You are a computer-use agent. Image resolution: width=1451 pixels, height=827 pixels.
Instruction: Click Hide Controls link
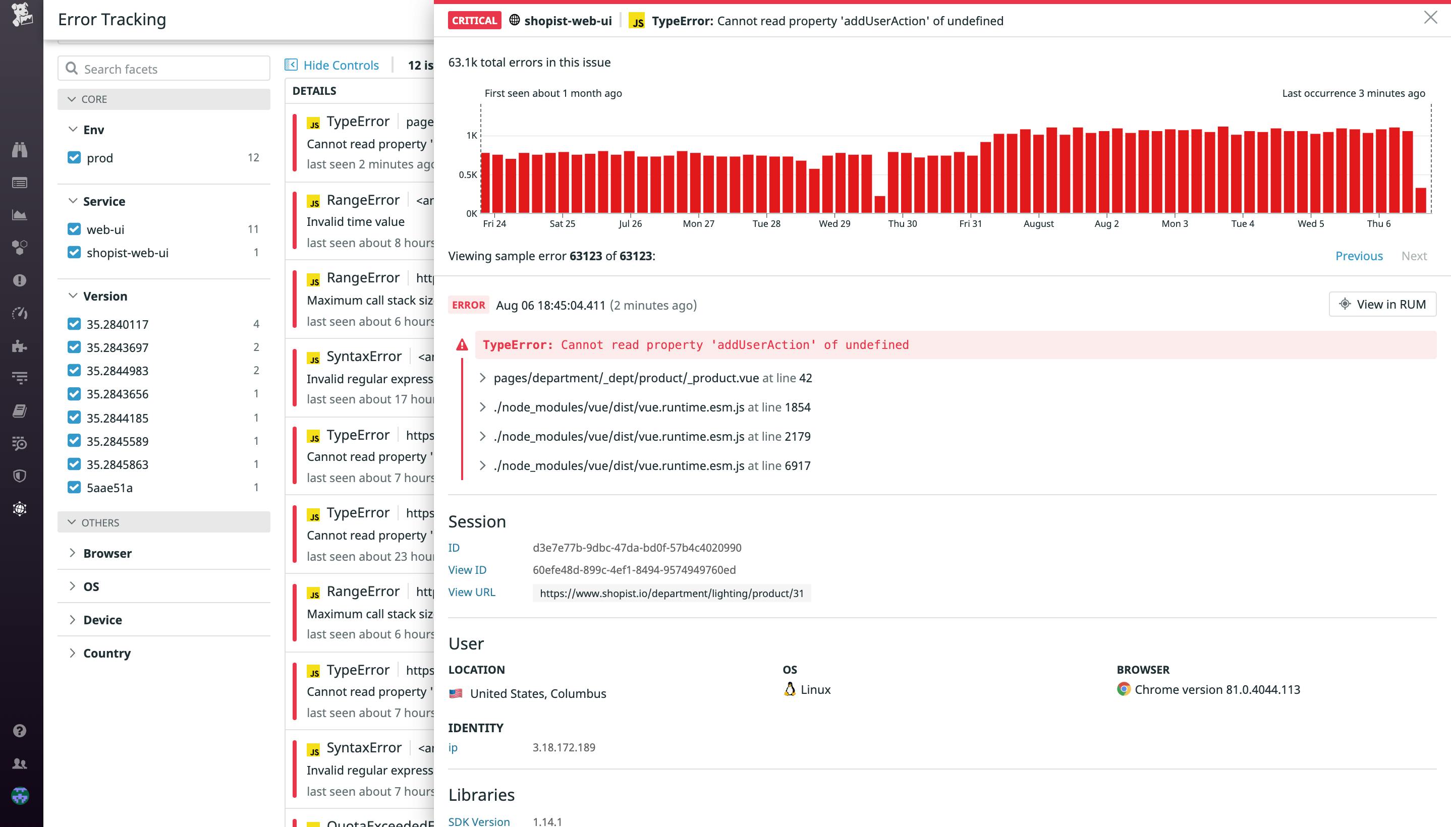point(341,65)
